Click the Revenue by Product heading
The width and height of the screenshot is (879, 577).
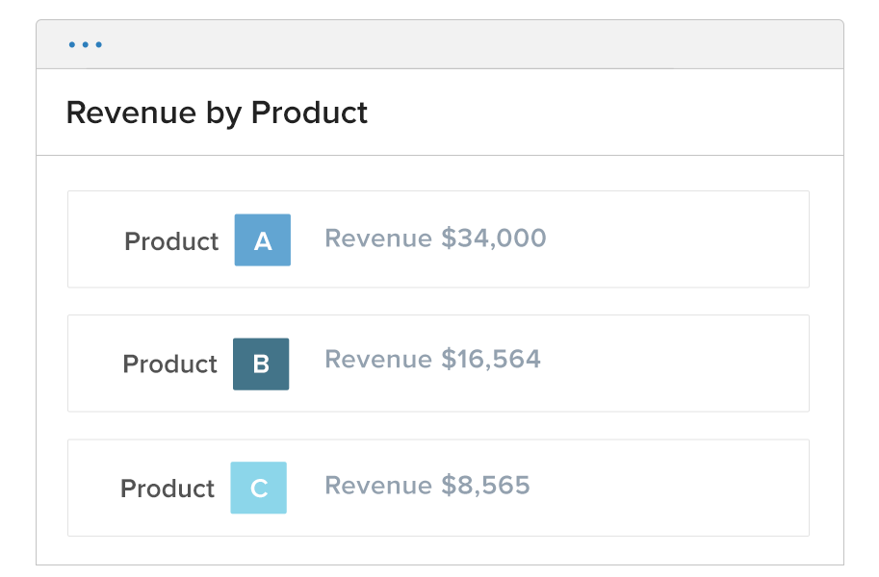217,113
